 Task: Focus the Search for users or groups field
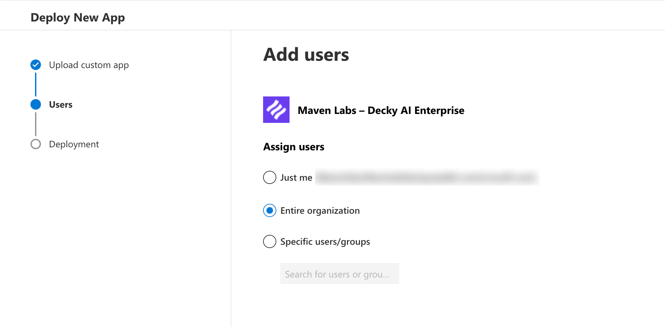[339, 273]
